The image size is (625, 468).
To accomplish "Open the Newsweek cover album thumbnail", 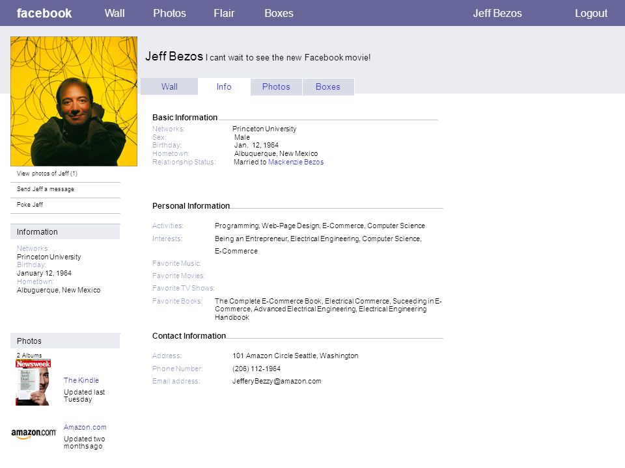I will tap(33, 382).
